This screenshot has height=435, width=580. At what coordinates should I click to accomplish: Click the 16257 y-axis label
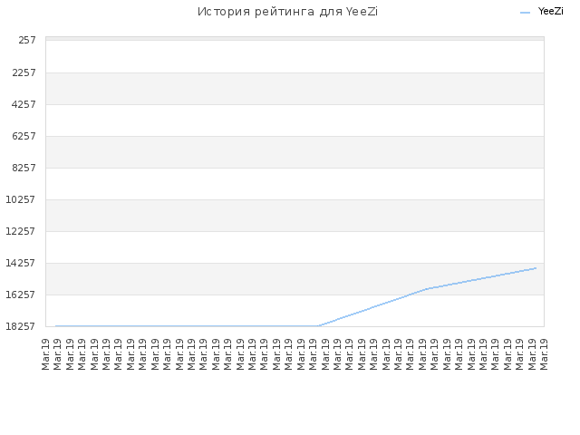click(x=21, y=295)
